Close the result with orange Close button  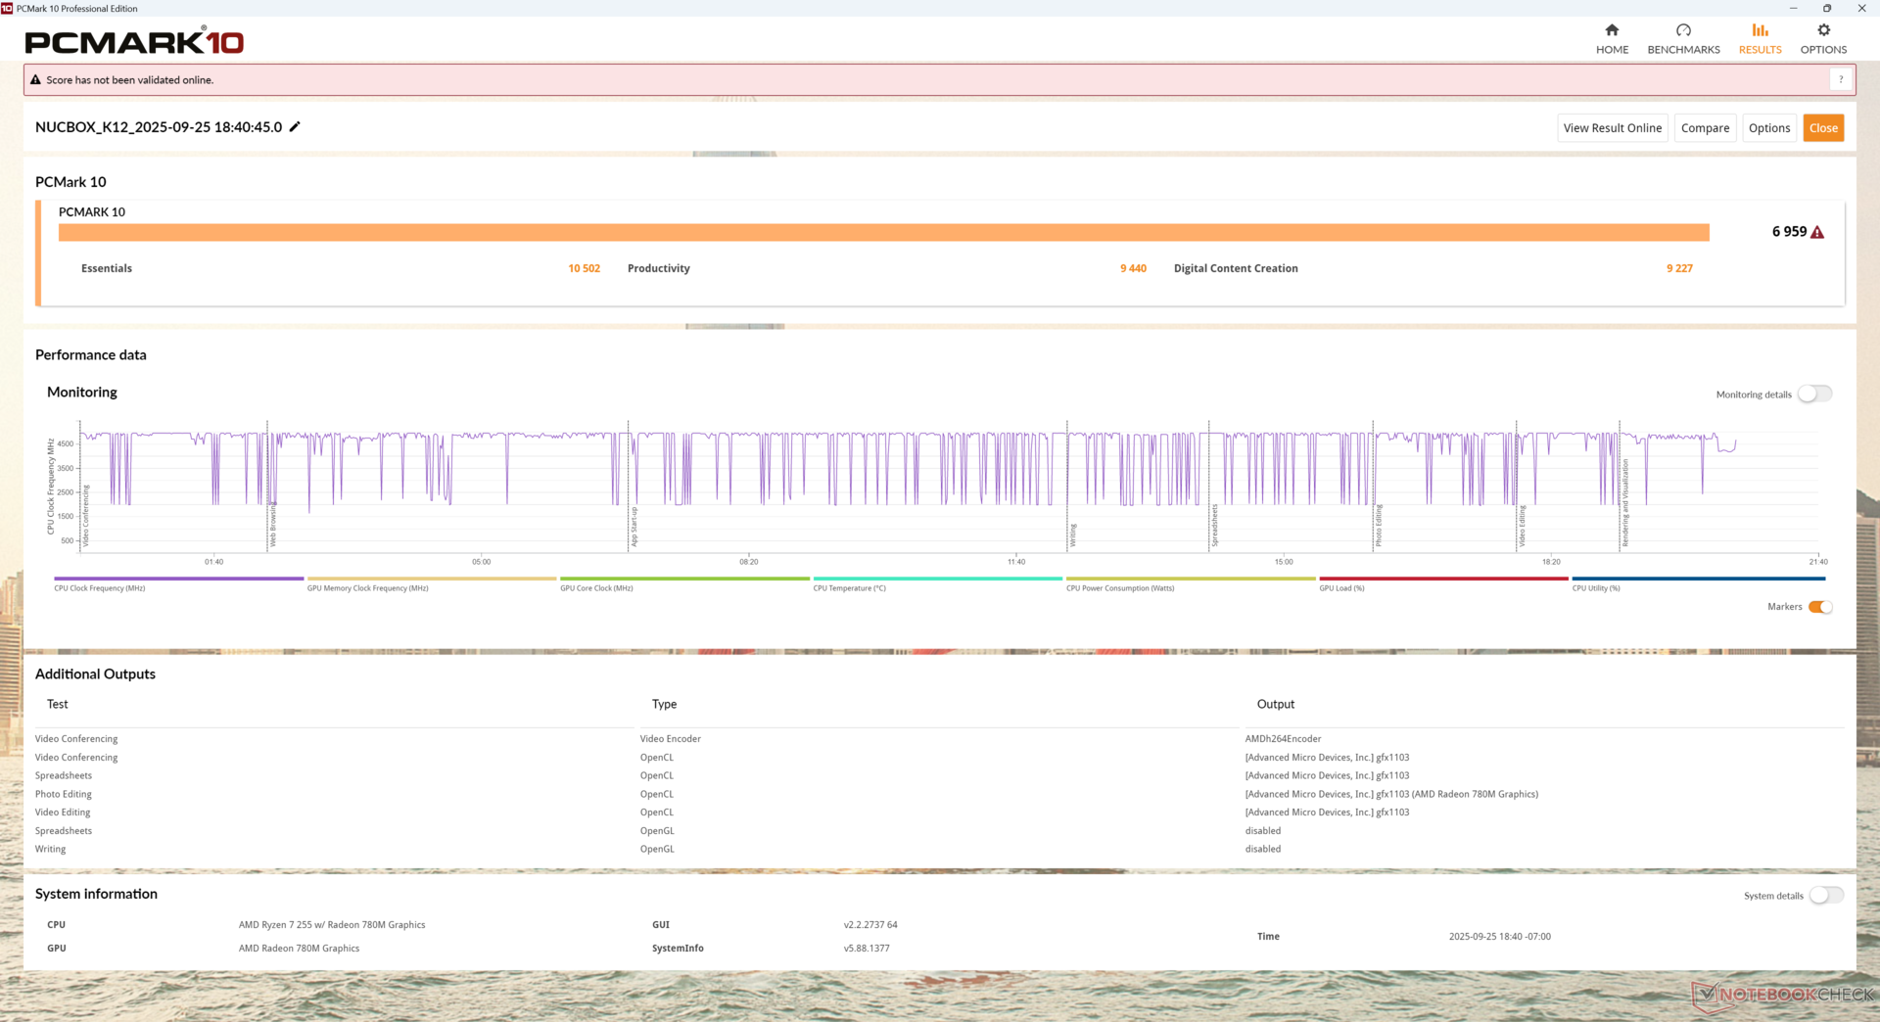tap(1823, 128)
